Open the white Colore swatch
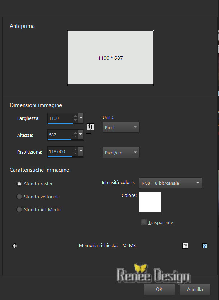Image resolution: width=219 pixels, height=300 pixels. click(150, 202)
